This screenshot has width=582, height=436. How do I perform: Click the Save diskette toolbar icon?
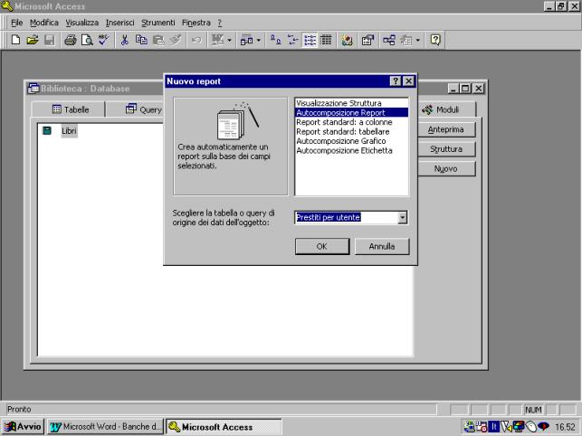pyautogui.click(x=50, y=40)
